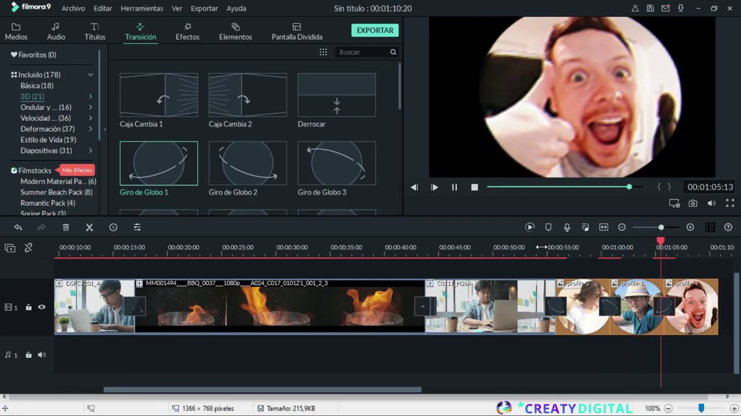Open the Efectos tab
The height and width of the screenshot is (416, 741).
click(x=188, y=31)
